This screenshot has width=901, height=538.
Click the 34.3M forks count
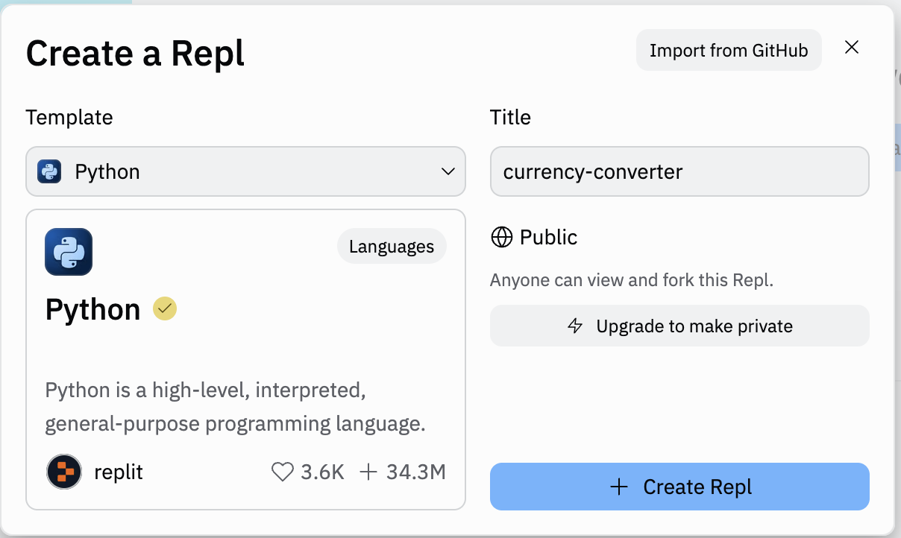(416, 472)
